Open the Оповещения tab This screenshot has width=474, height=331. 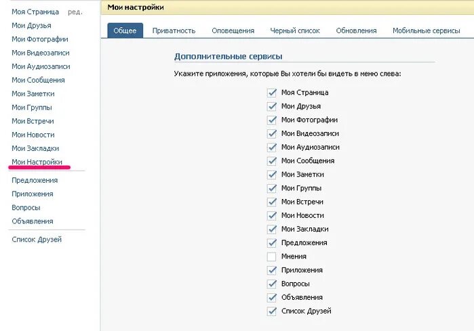233,30
